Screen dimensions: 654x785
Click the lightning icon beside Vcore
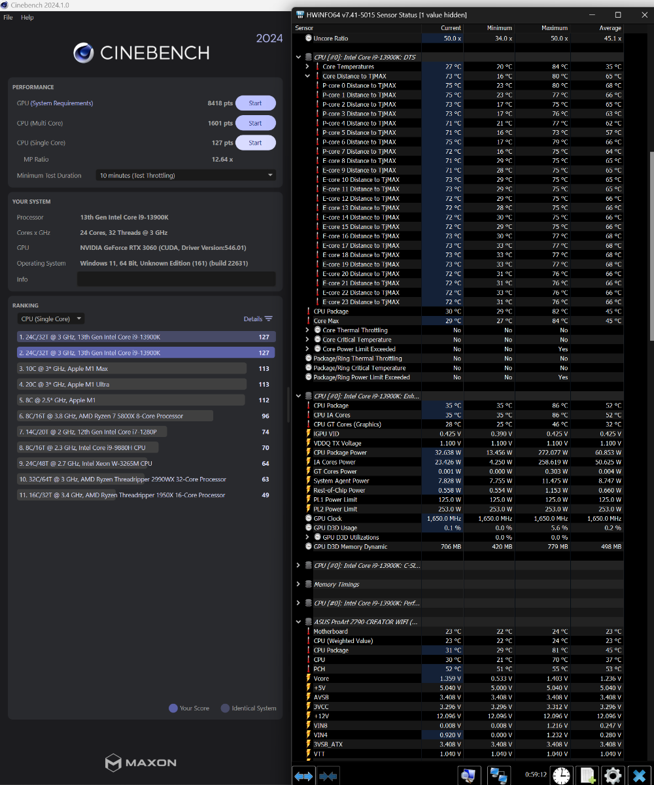309,678
